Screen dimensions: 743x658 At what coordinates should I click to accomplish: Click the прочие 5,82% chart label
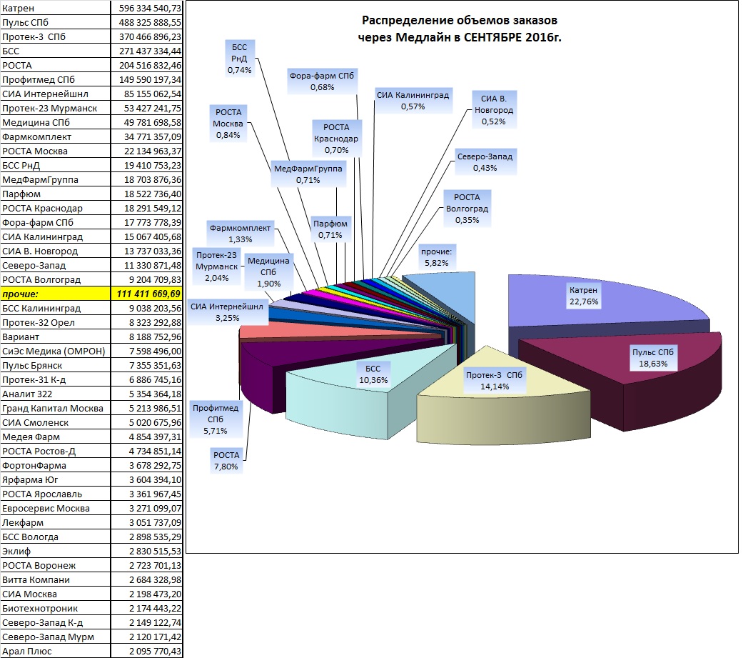pyautogui.click(x=436, y=257)
